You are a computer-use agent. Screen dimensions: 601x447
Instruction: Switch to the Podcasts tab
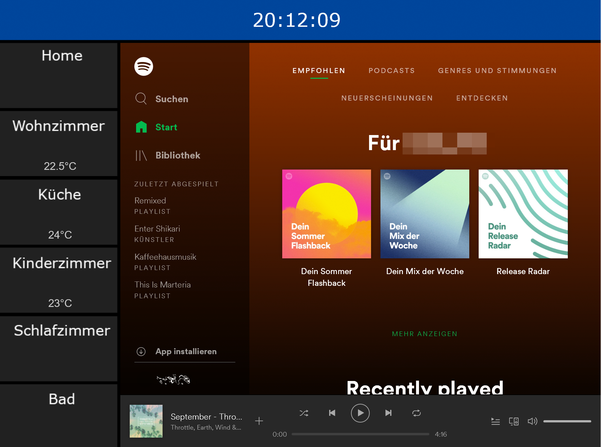(392, 71)
